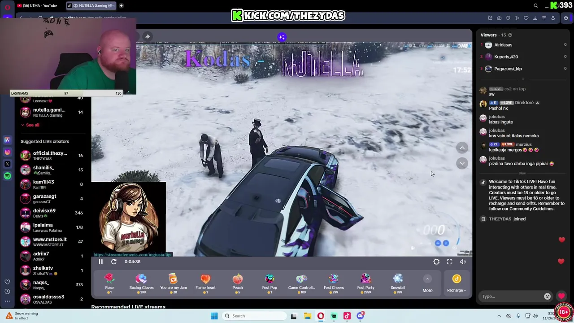Open the extensions cube icon
This screenshot has width=574, height=323.
click(566, 18)
